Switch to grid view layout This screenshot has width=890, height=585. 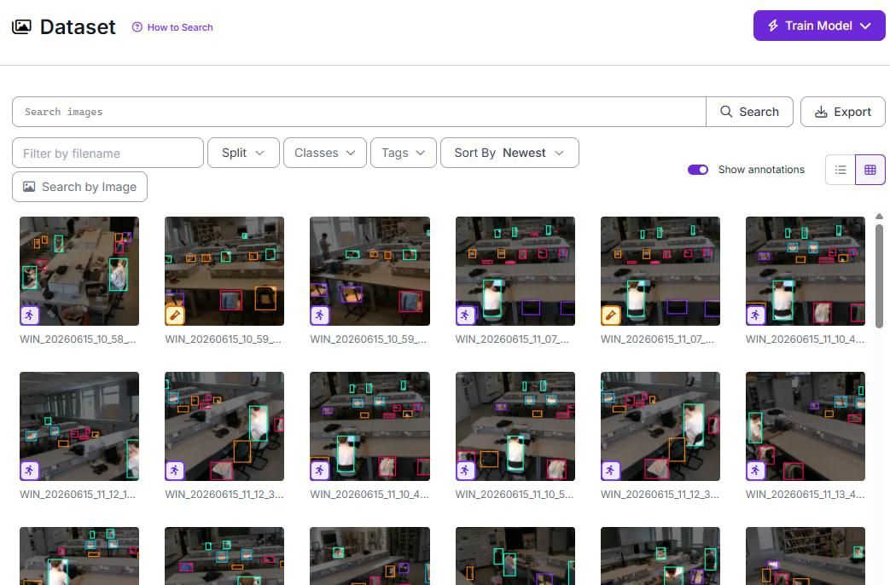870,170
